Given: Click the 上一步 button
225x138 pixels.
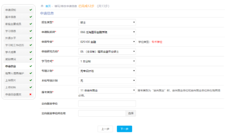Looking at the screenshot, I should (x=105, y=129).
